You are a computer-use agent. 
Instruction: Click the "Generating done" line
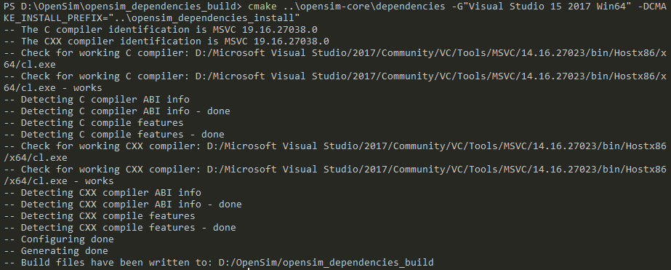(56, 250)
